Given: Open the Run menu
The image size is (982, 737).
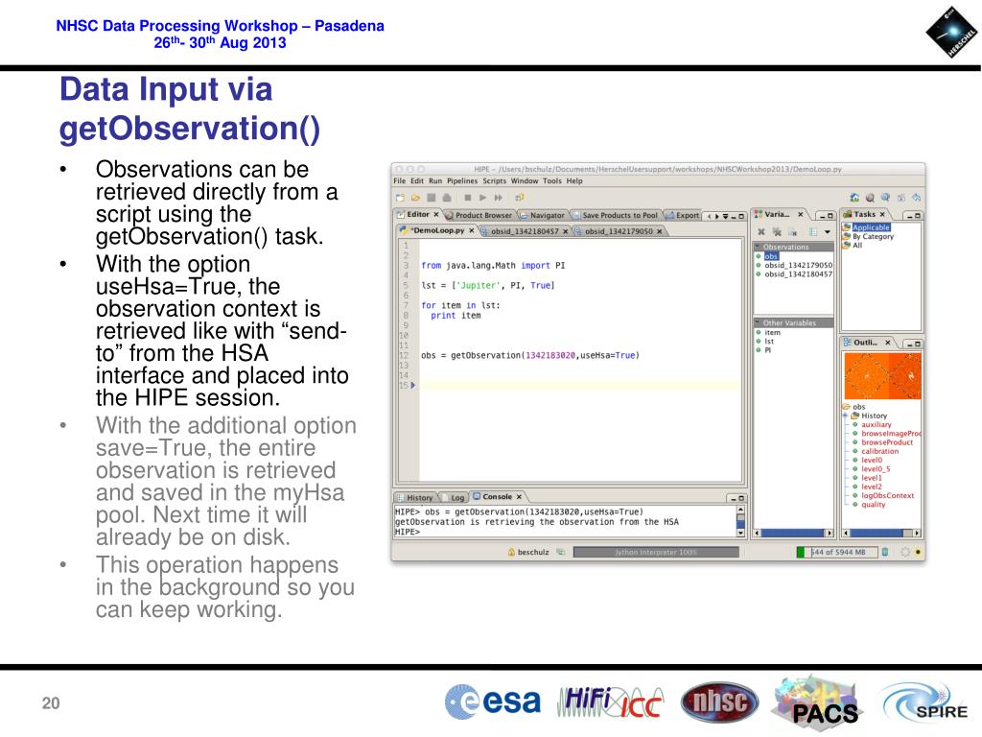Looking at the screenshot, I should tap(435, 181).
